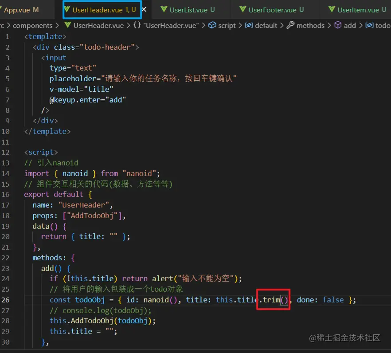Click the done: false property
391x353 pixels.
320,300
